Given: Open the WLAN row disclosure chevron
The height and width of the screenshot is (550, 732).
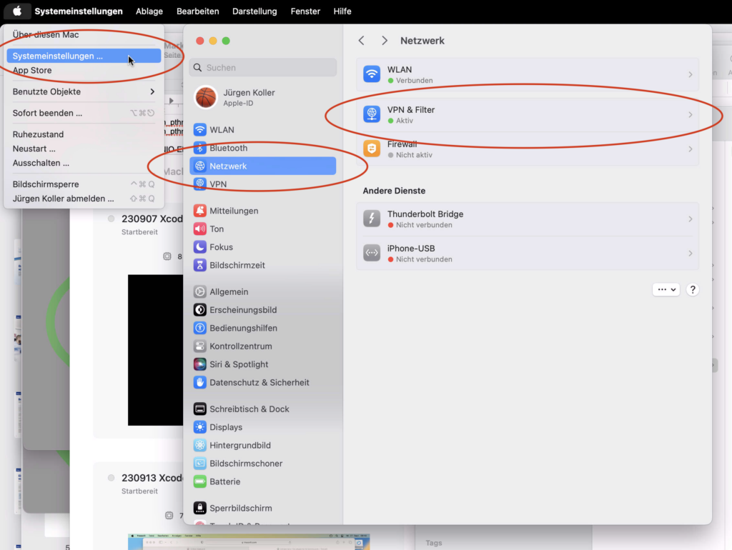Looking at the screenshot, I should [x=690, y=75].
